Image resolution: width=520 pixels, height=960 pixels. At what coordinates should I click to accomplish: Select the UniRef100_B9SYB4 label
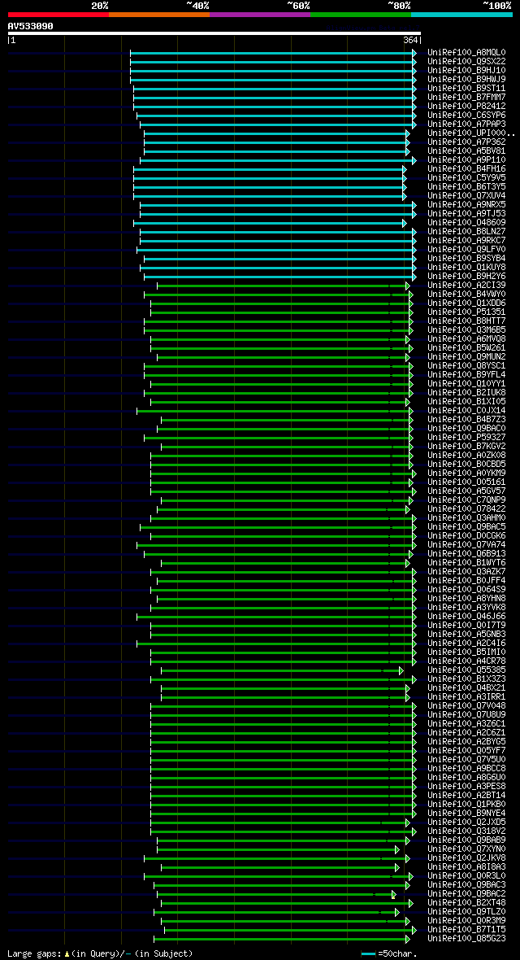tap(466, 259)
